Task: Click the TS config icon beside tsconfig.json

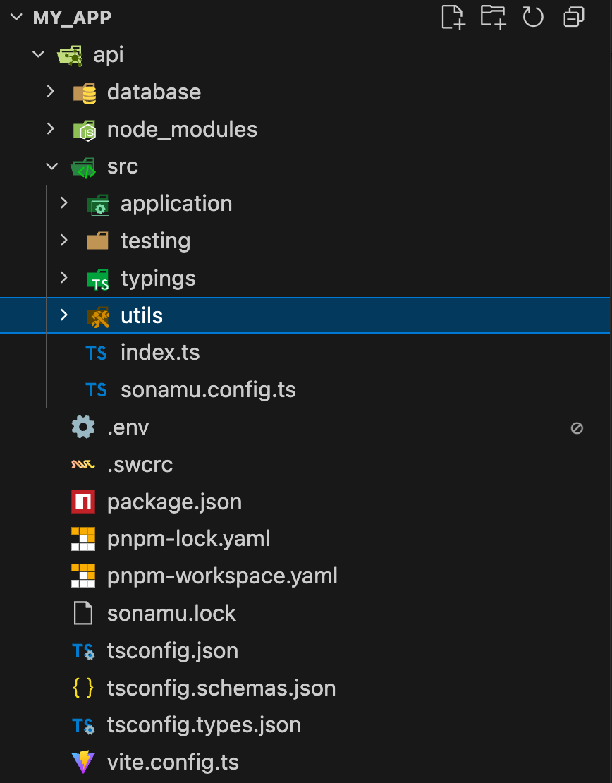Action: (83, 651)
